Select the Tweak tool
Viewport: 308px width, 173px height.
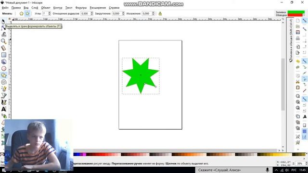coord(4,35)
